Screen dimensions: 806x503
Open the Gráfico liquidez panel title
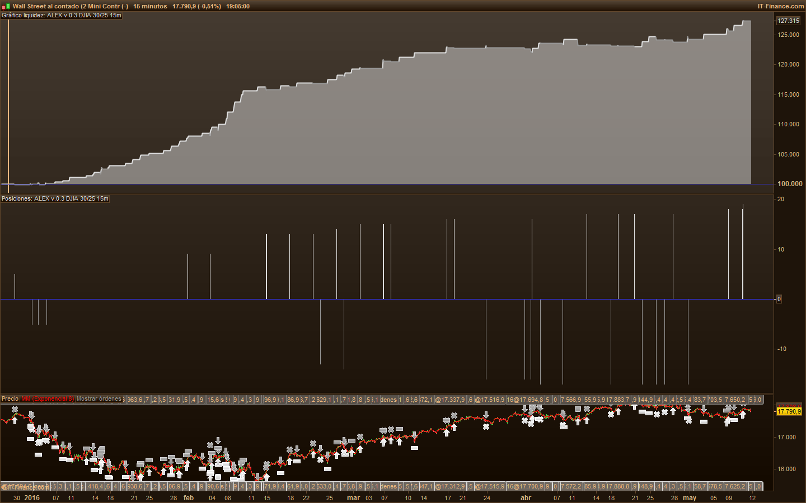62,15
